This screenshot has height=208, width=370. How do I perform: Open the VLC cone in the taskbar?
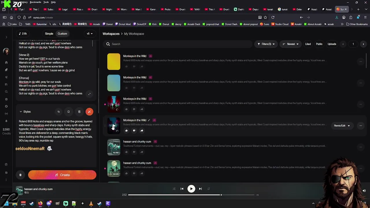pyautogui.click(x=91, y=204)
